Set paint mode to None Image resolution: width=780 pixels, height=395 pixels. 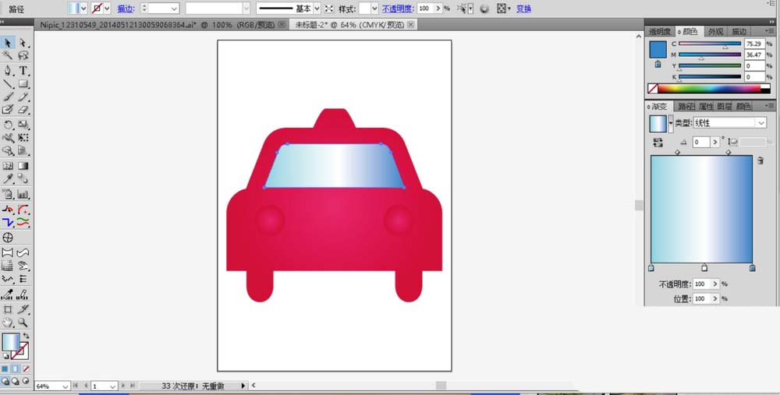(26, 369)
